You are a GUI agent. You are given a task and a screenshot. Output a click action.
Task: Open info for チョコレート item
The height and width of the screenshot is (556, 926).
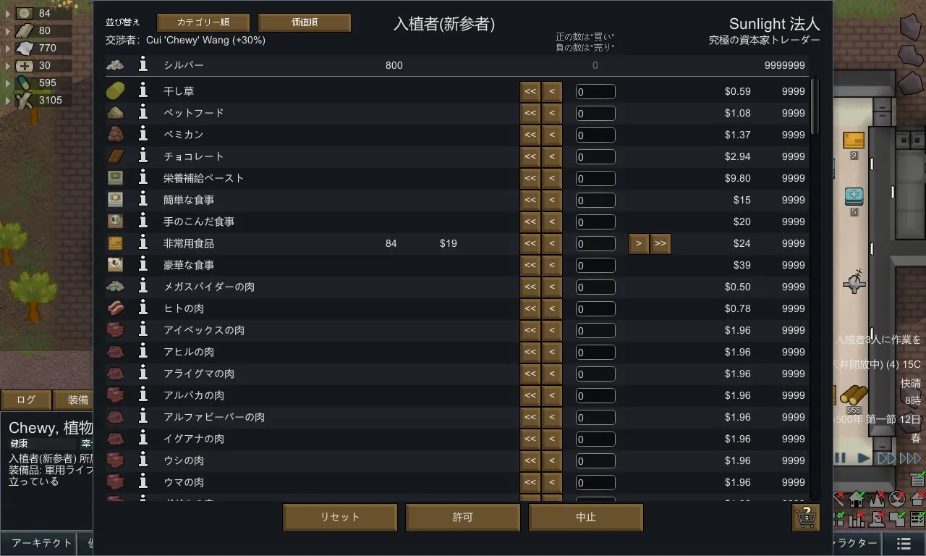(x=143, y=156)
